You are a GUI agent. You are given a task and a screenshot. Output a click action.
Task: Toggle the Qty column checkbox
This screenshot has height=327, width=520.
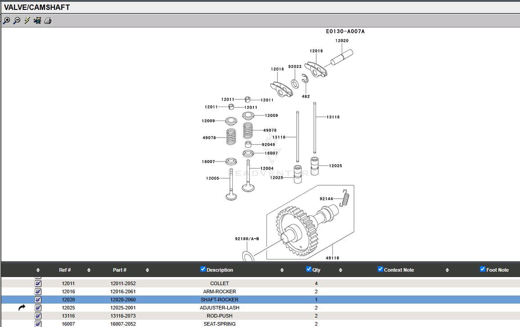click(308, 269)
